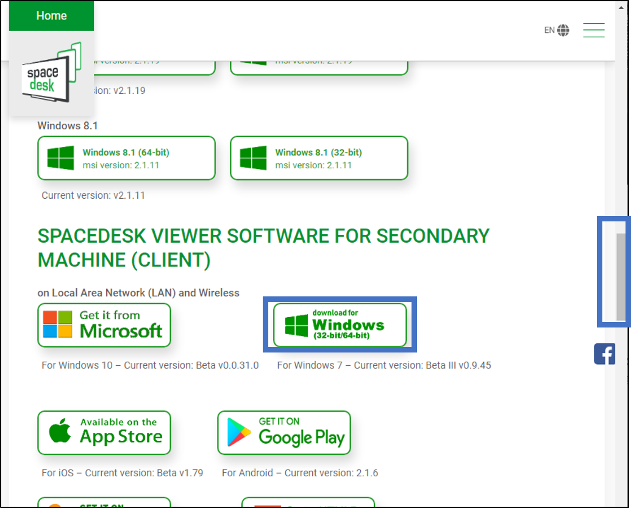Click download for Windows (32-bit/64-bit) button
631x508 pixels.
click(x=340, y=325)
